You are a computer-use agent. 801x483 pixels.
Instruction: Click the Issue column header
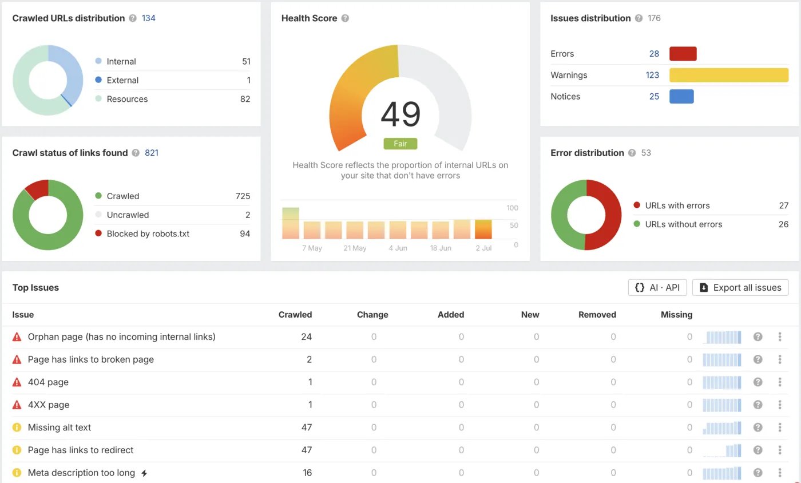(23, 314)
